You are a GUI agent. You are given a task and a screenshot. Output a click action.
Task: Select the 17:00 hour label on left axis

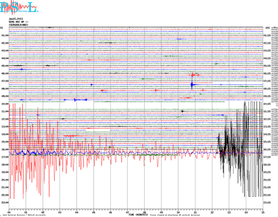[x=5, y=157]
